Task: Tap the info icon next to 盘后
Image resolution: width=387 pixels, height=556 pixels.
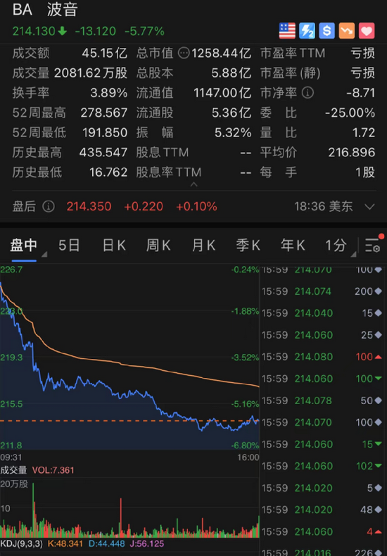Action: pyautogui.click(x=49, y=206)
